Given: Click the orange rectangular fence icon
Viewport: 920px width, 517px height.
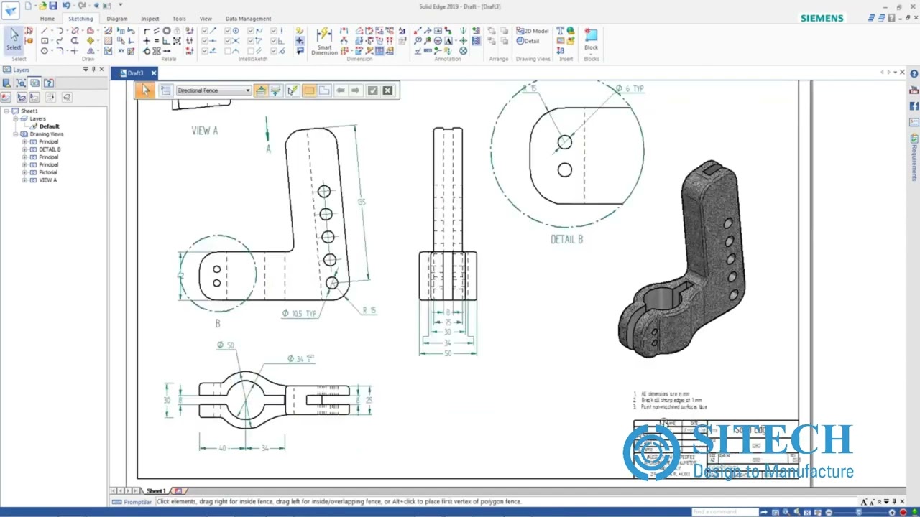Looking at the screenshot, I should pyautogui.click(x=309, y=90).
